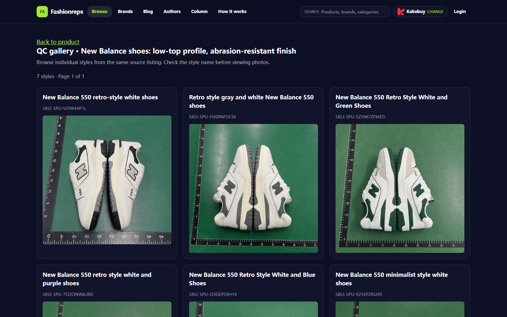This screenshot has height=317, width=507.
Task: Select SKU text SPU-SZVM7ZFMED
Action: [x=360, y=117]
